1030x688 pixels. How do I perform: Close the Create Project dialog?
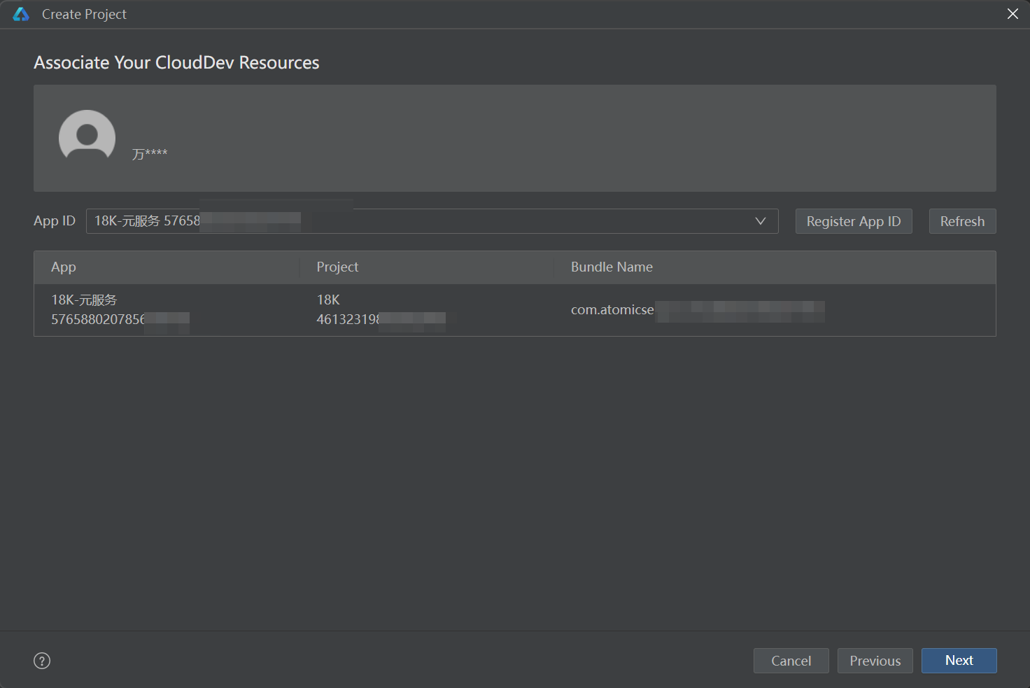click(1013, 14)
